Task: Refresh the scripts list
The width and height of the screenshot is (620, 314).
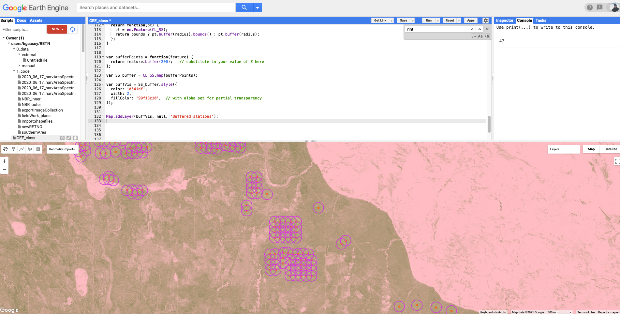Action: point(73,29)
